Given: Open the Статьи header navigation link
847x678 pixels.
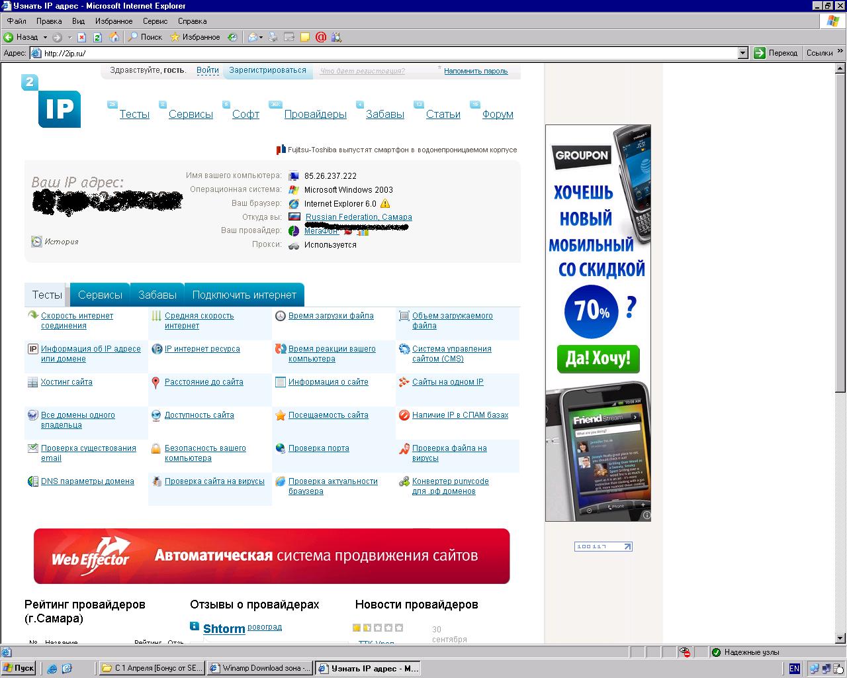Looking at the screenshot, I should 443,114.
